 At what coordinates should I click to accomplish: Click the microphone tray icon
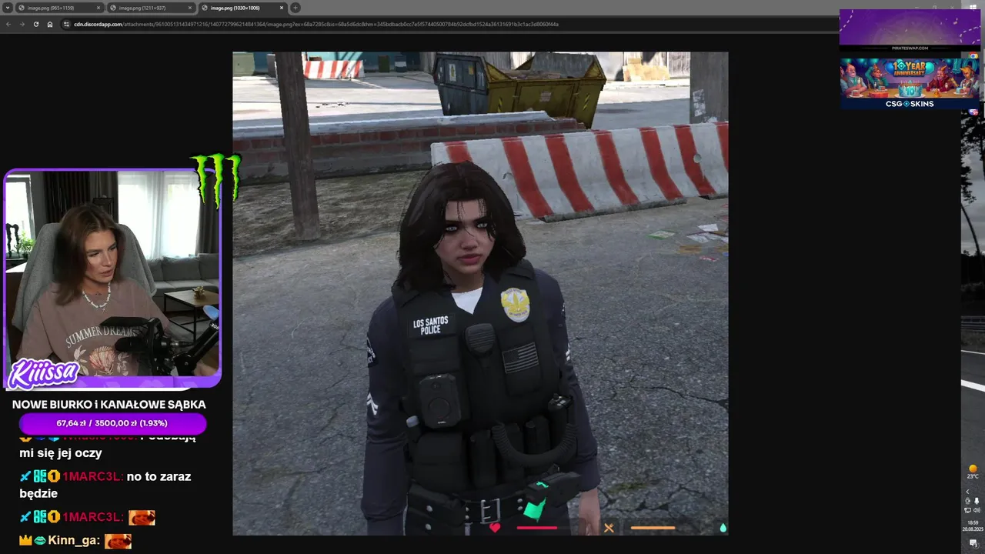977,501
